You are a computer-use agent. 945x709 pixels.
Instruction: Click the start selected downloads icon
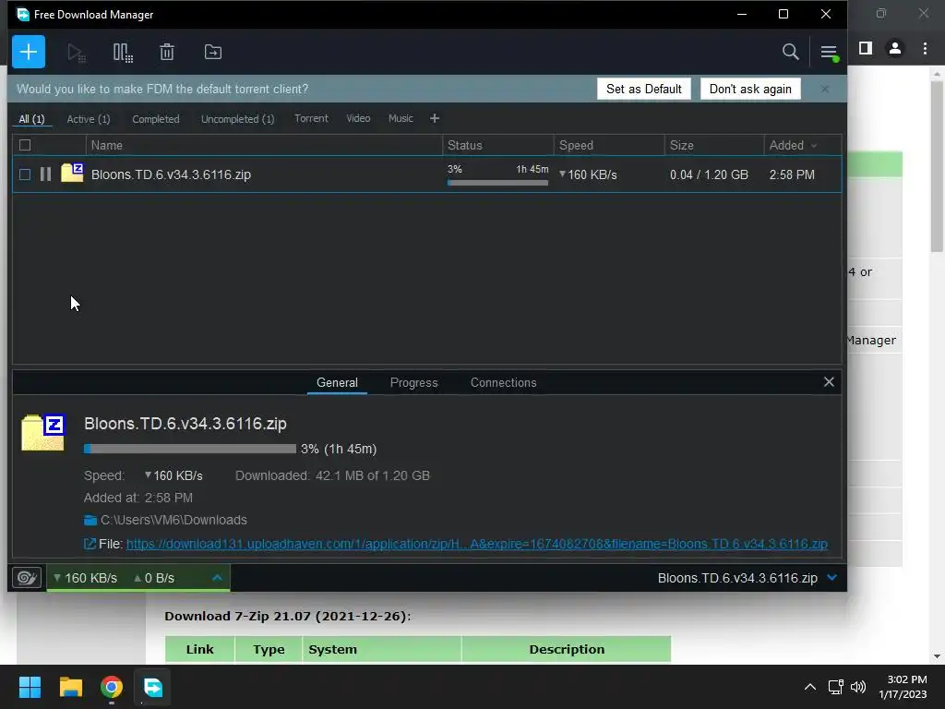pyautogui.click(x=76, y=53)
